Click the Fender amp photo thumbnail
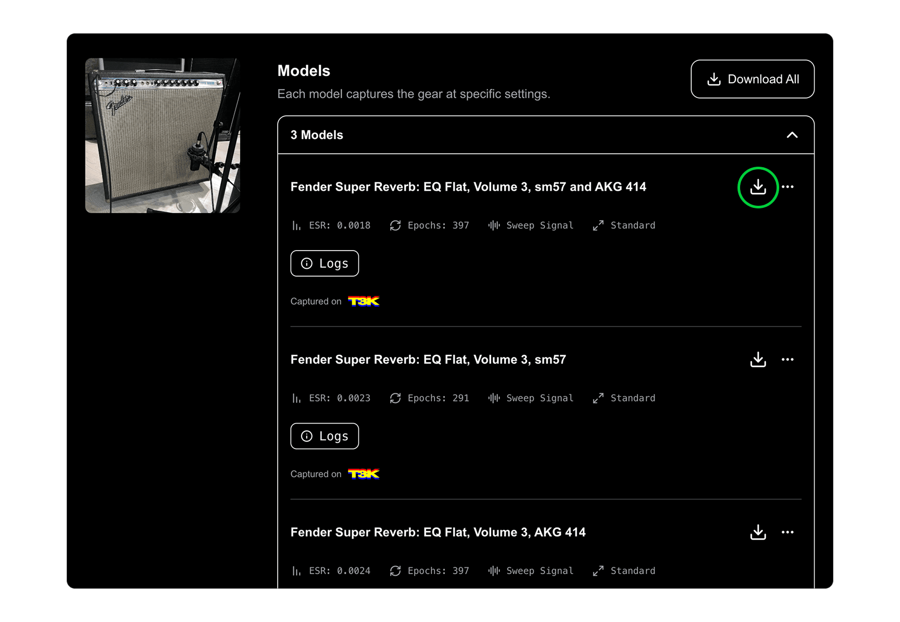The height and width of the screenshot is (622, 900). [162, 134]
